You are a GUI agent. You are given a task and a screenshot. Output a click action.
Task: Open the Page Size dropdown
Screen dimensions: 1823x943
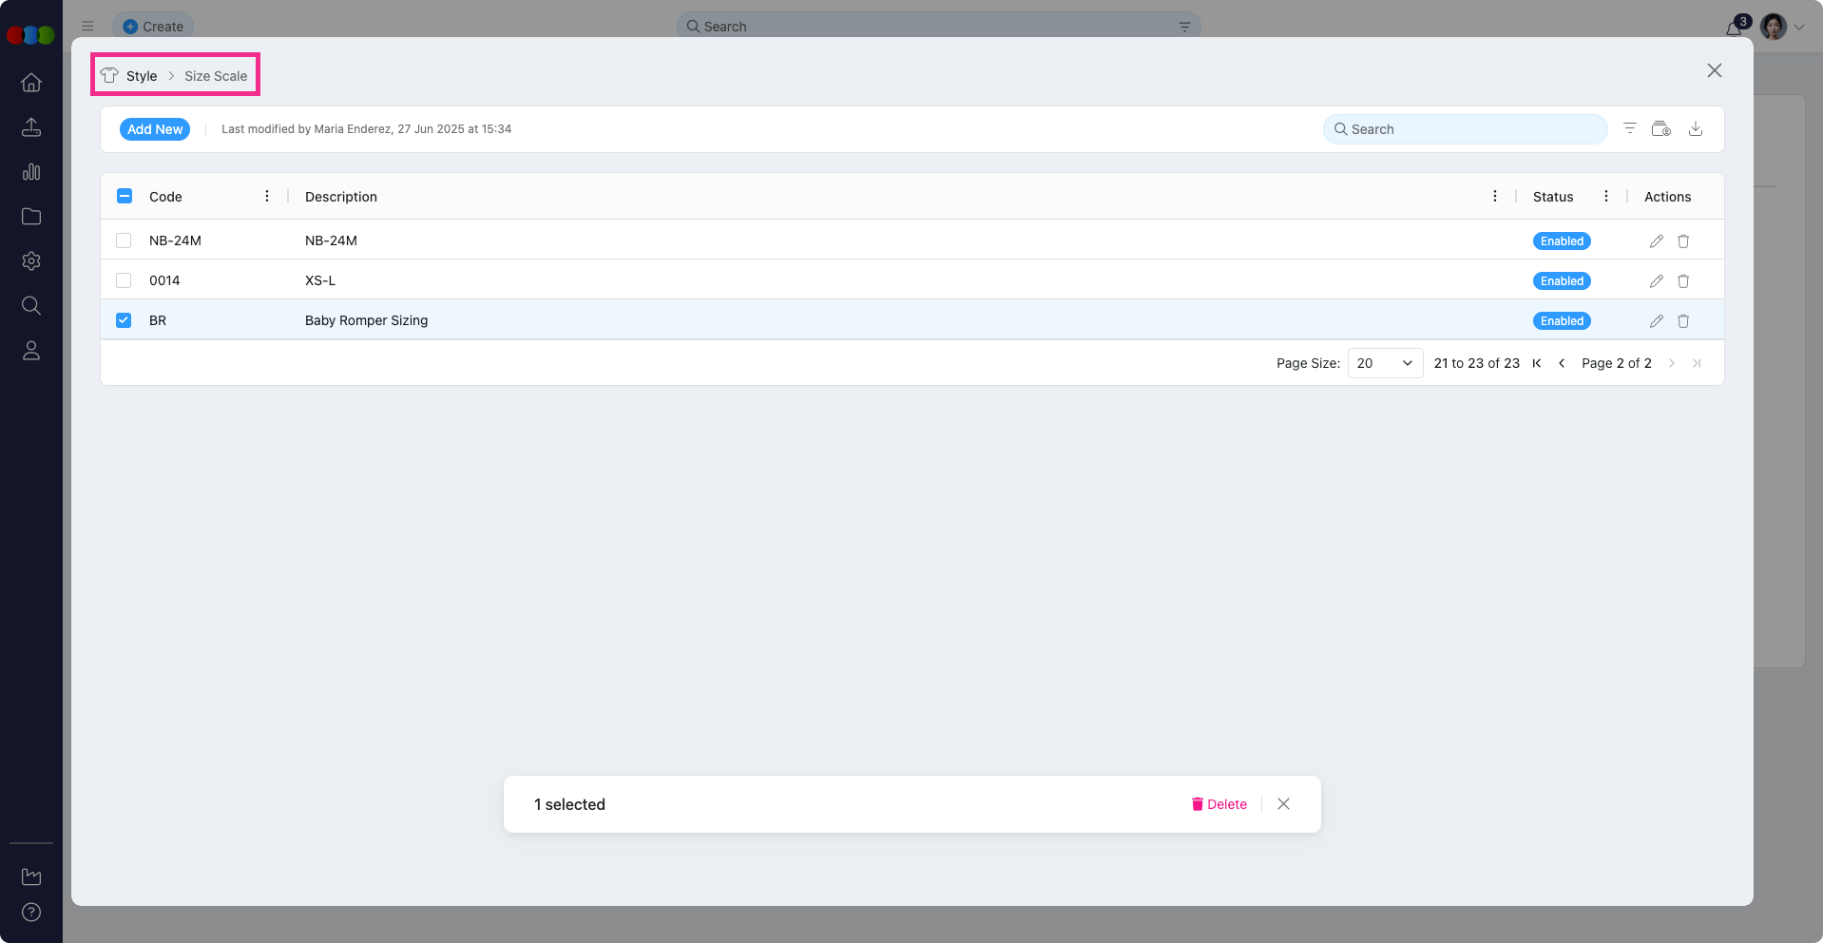tap(1384, 363)
